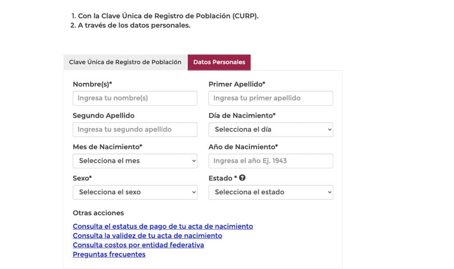The image size is (454, 269).
Task: Open Consulta la validez de tu acta link
Action: pos(147,235)
